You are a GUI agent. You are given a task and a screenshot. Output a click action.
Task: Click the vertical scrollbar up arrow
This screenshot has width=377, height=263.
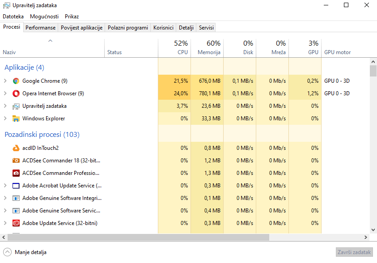pyautogui.click(x=373, y=62)
